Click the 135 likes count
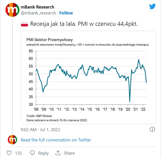 [18, 153]
